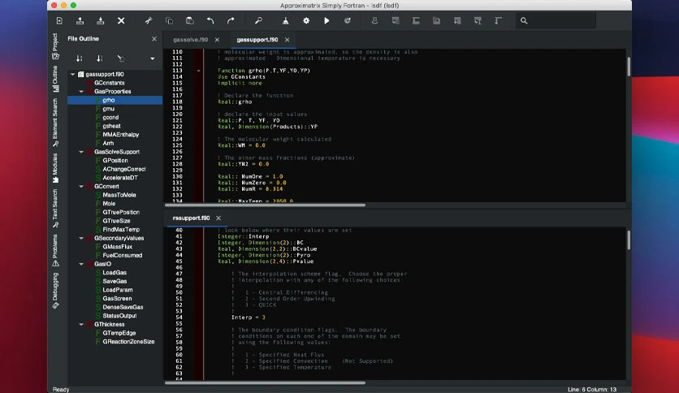
Task: Click the Save File toolbar icon
Action: (101, 21)
